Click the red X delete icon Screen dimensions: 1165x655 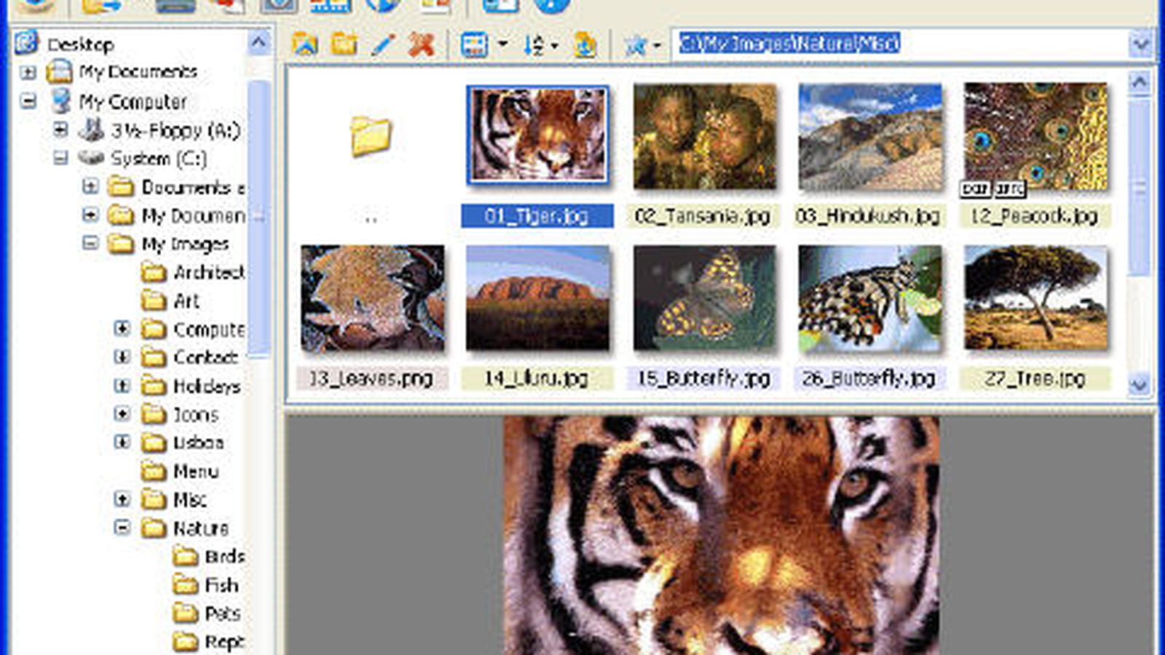pos(422,44)
